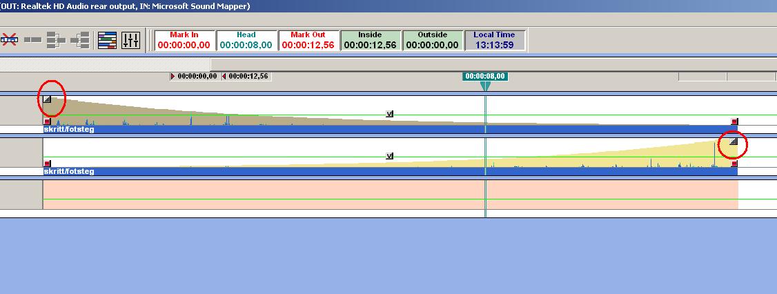Image resolution: width=777 pixels, height=294 pixels.
Task: Click the mark-in indicator at 00:00:00,00
Action: [195, 77]
